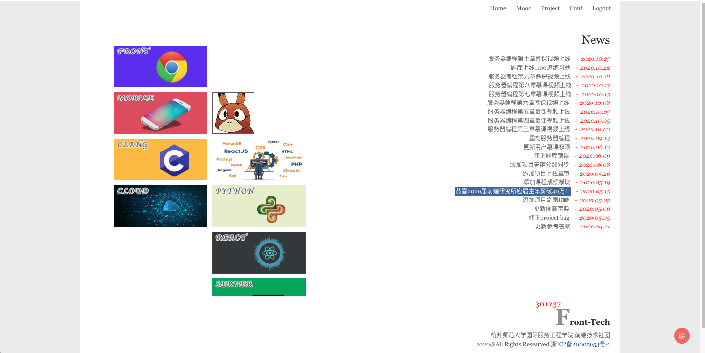
Task: Open news item 更新面霸宝典
Action: tap(552, 209)
